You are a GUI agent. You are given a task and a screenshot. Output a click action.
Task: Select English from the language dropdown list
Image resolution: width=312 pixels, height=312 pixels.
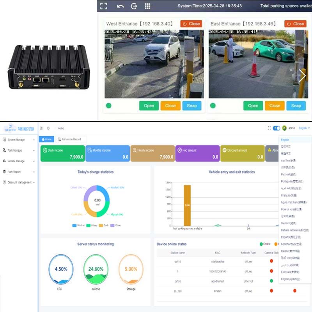[285, 140]
